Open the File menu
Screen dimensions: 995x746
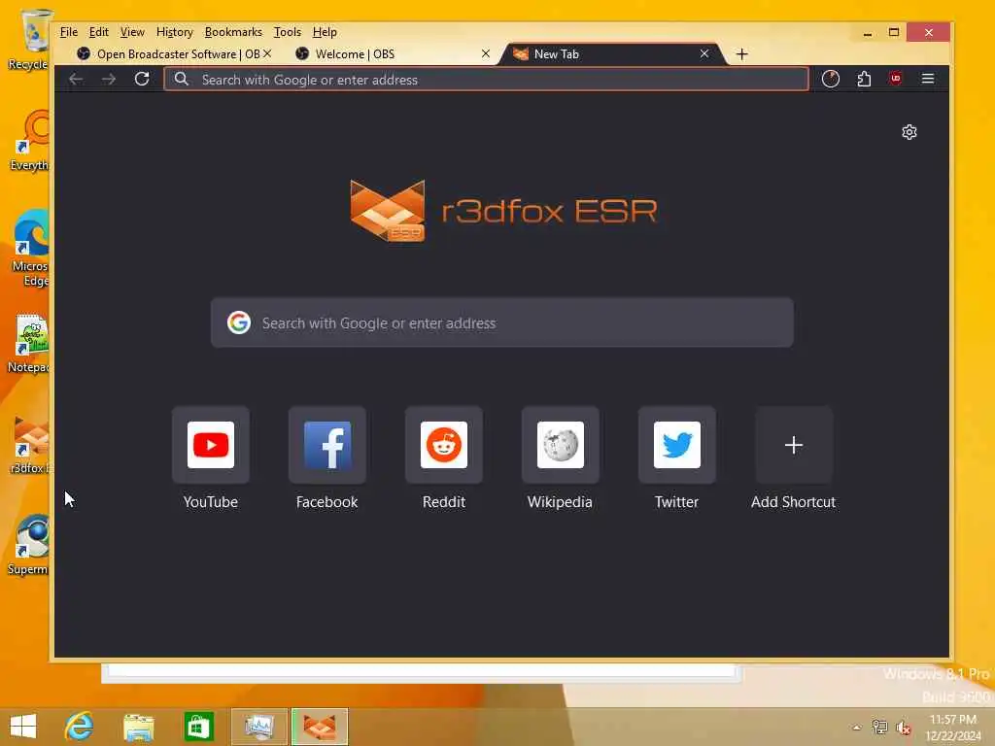[x=69, y=32]
